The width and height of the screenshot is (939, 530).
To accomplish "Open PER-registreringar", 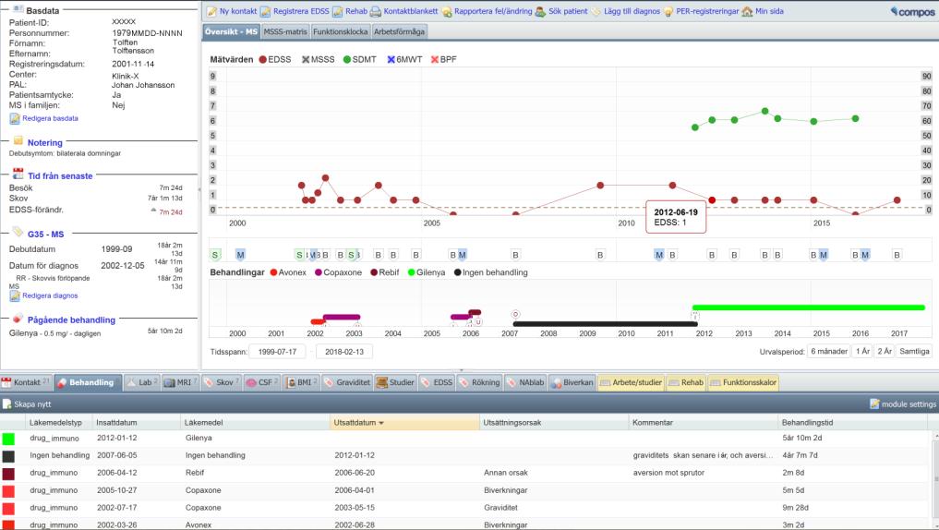I will pyautogui.click(x=701, y=11).
